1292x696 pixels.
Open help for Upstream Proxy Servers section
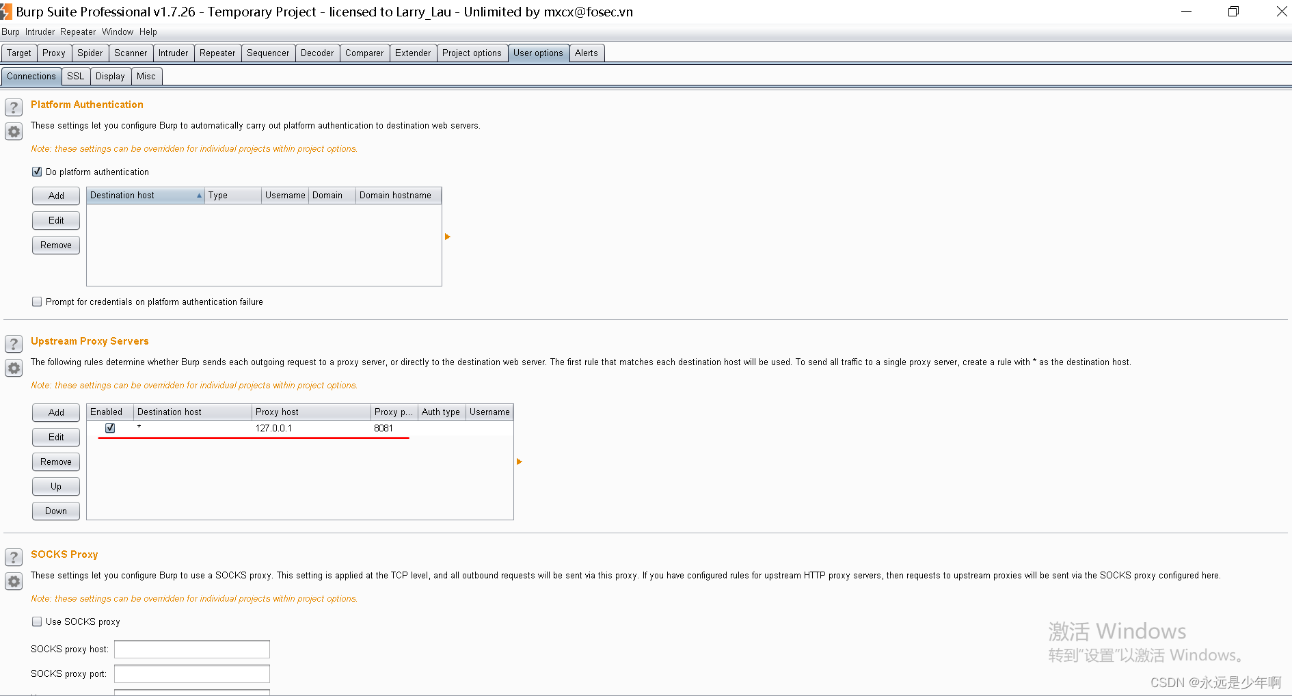click(x=14, y=344)
